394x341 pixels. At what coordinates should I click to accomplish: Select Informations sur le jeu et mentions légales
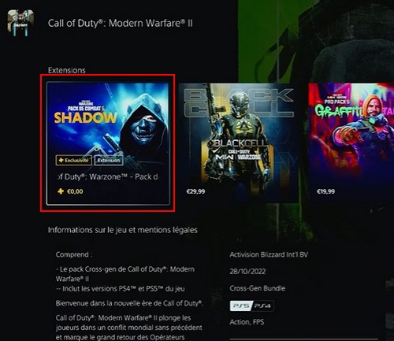pos(123,230)
